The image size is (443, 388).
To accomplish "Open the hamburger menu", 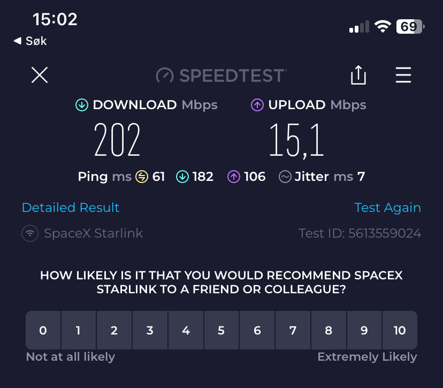I will click(x=403, y=75).
